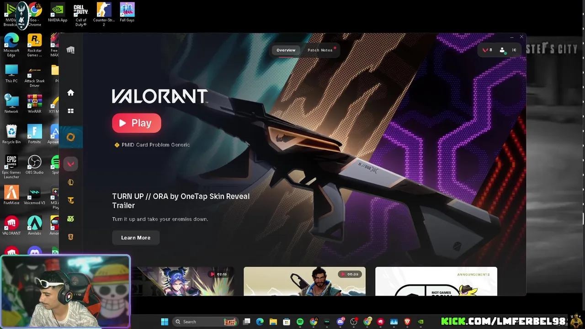Select VALORANT desktop shortcut
The height and width of the screenshot is (329, 585).
point(11,226)
